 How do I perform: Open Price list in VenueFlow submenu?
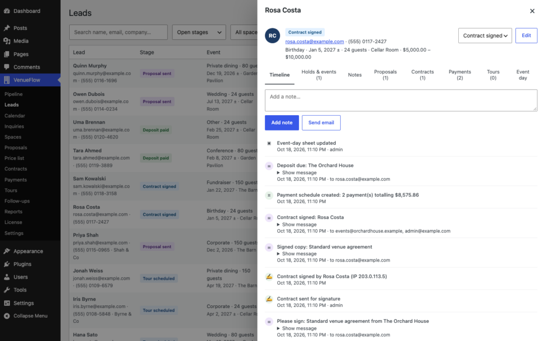coord(14,158)
